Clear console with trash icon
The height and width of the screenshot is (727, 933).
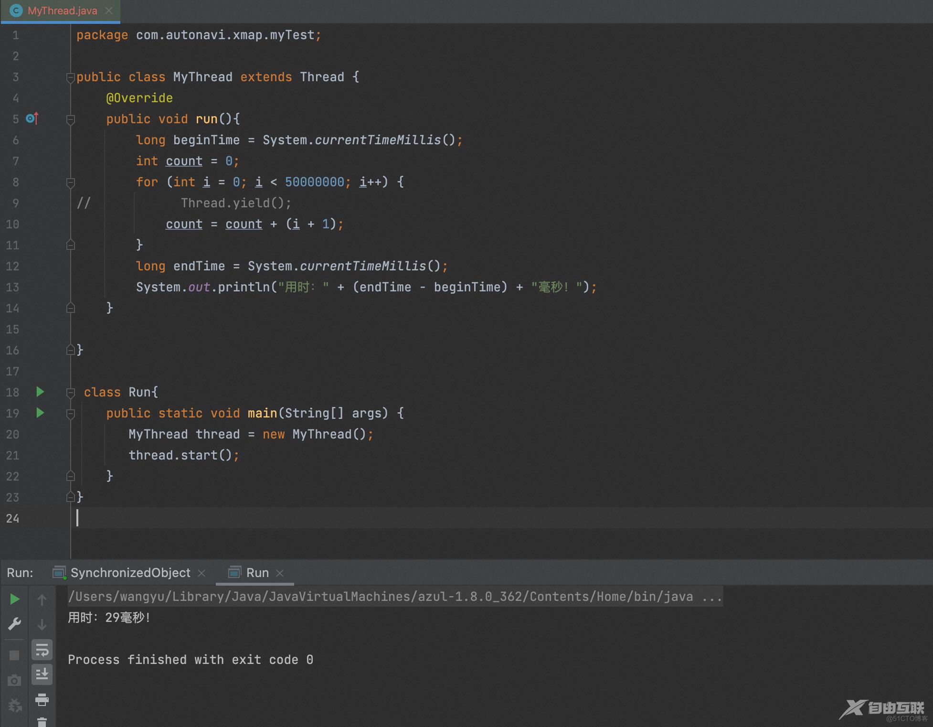(42, 722)
